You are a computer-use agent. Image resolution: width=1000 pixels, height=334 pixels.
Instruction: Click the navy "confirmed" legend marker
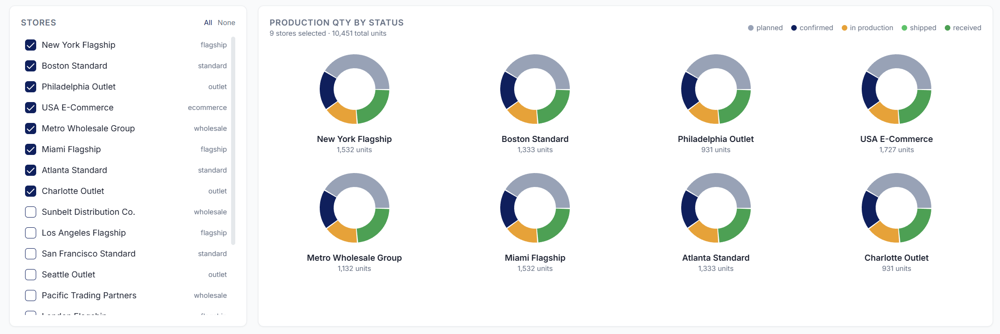pos(794,27)
